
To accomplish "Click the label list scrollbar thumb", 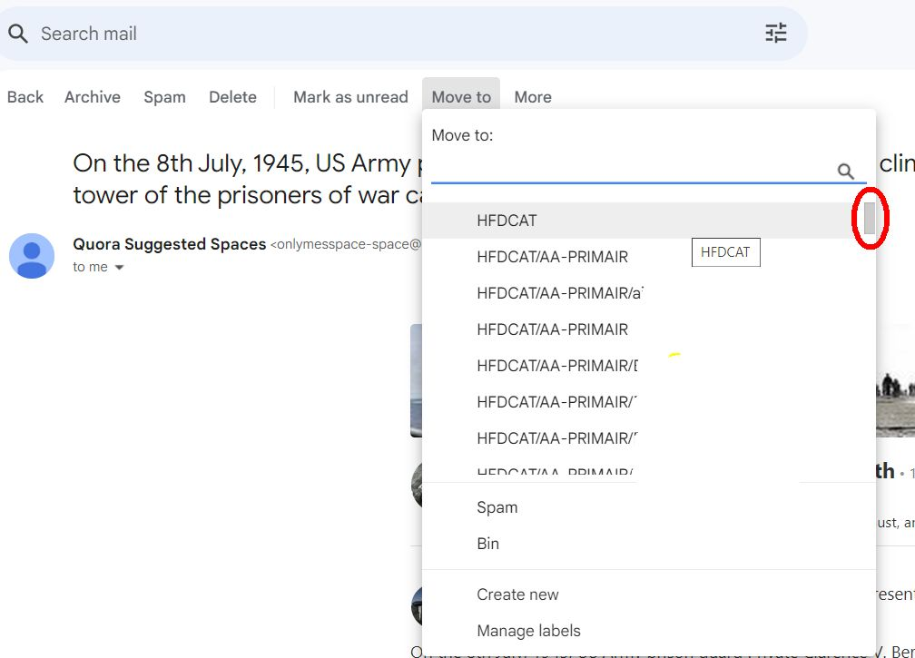I will (870, 219).
